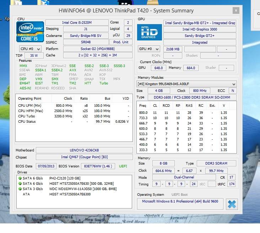Click the SR048 SSPEC field
Image resolution: width=260 pixels, height=233 pixels.
coord(86,42)
